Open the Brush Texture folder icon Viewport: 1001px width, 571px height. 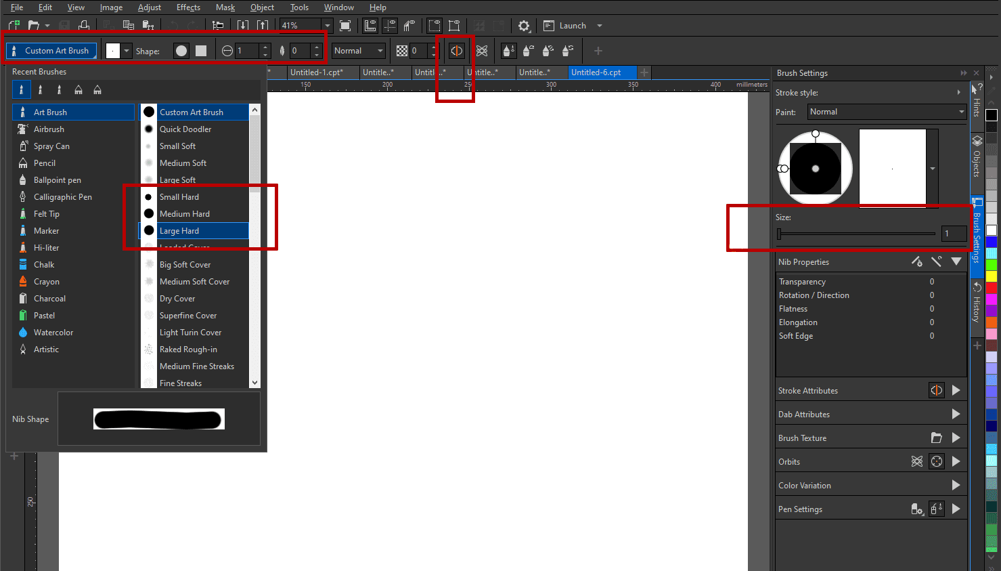click(936, 438)
